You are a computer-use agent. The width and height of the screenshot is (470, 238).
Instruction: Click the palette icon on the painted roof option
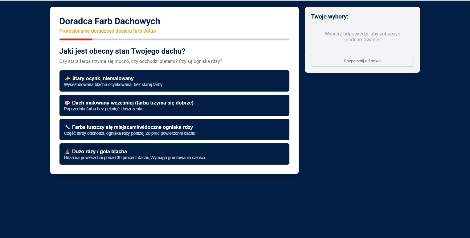67,103
